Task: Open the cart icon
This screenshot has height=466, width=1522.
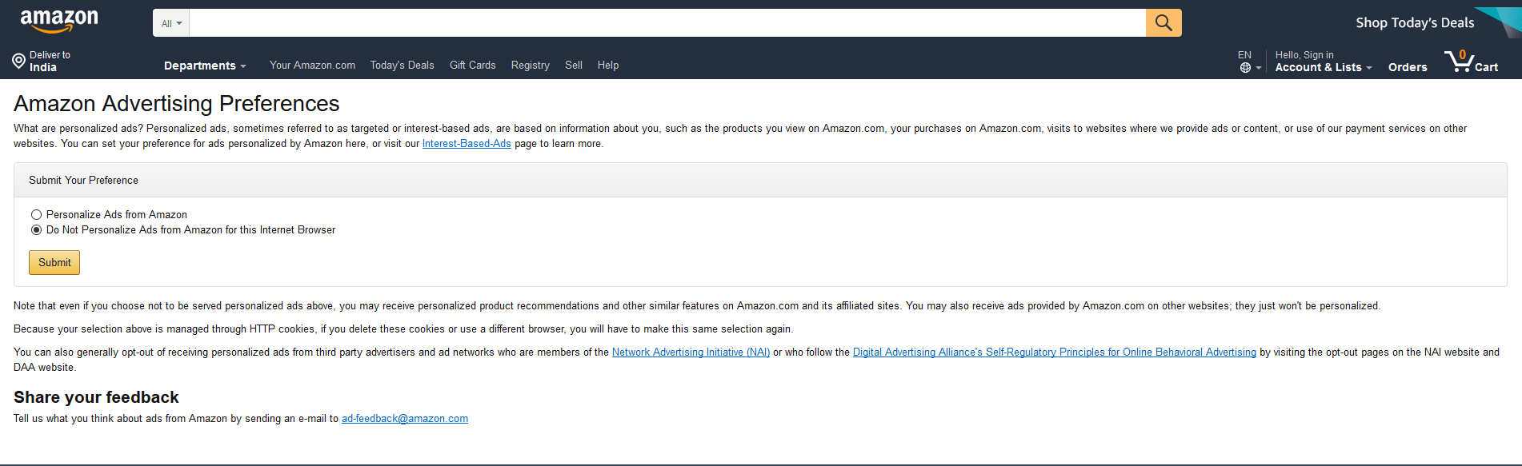Action: pos(1471,62)
